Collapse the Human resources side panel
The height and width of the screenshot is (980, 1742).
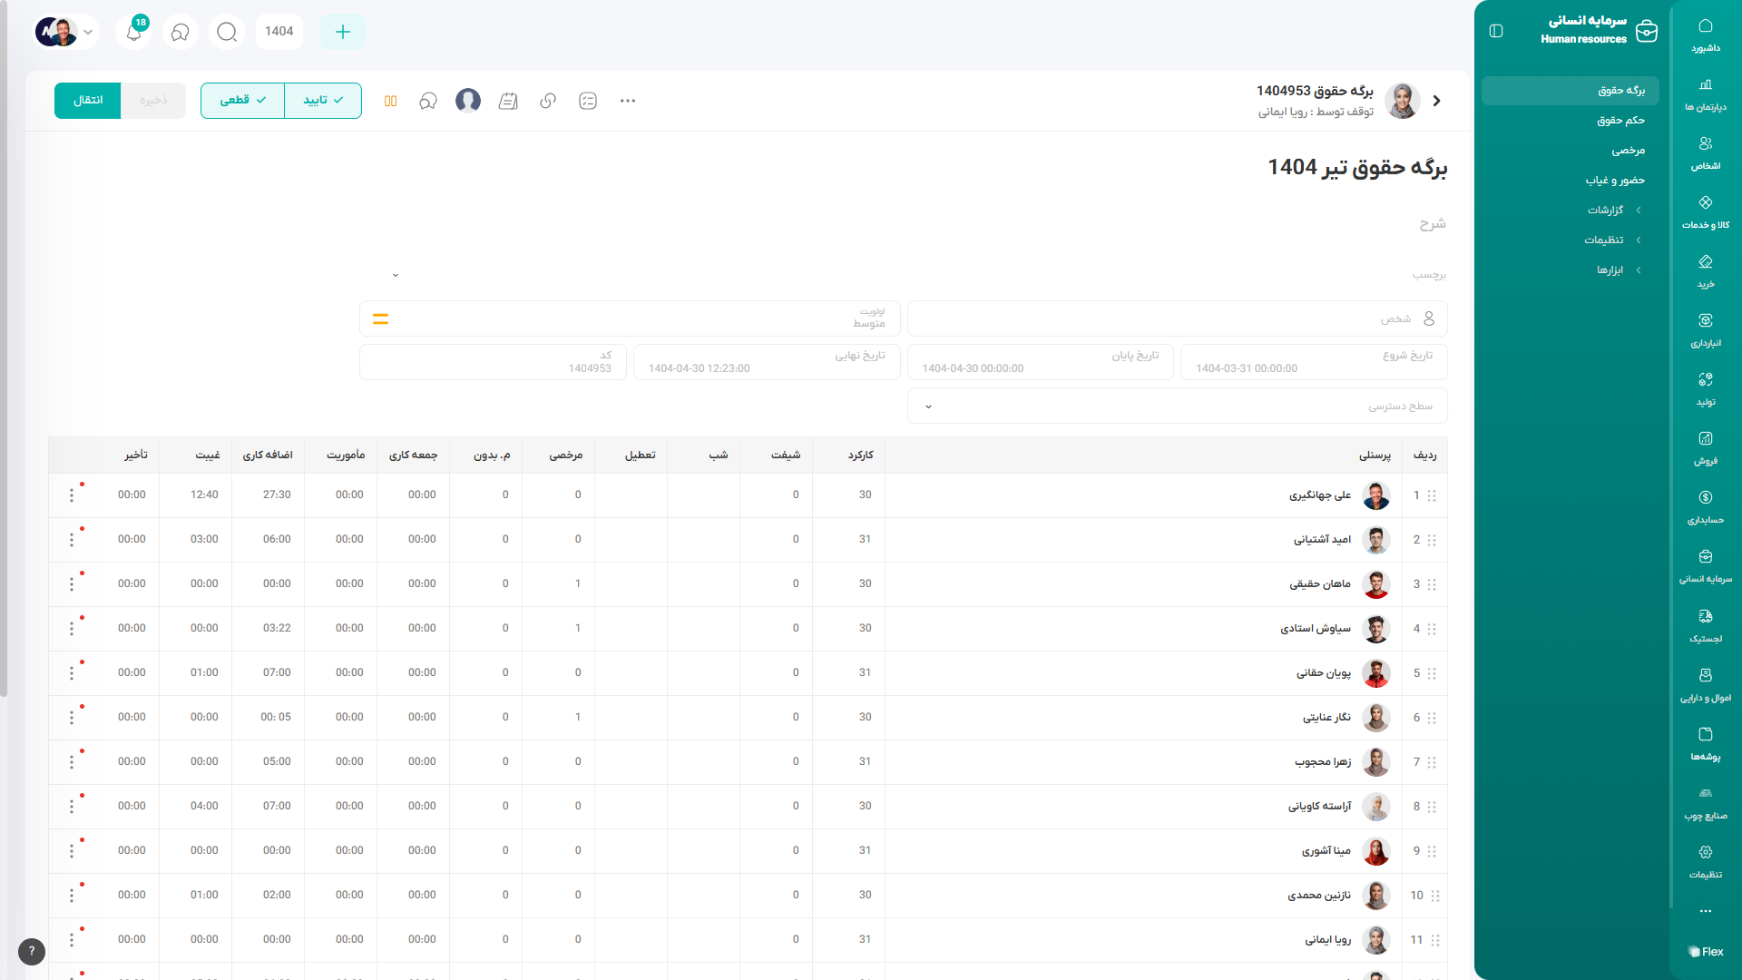(1496, 32)
